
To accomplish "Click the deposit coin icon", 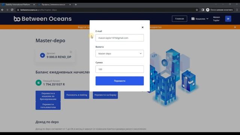I will 42,55.
